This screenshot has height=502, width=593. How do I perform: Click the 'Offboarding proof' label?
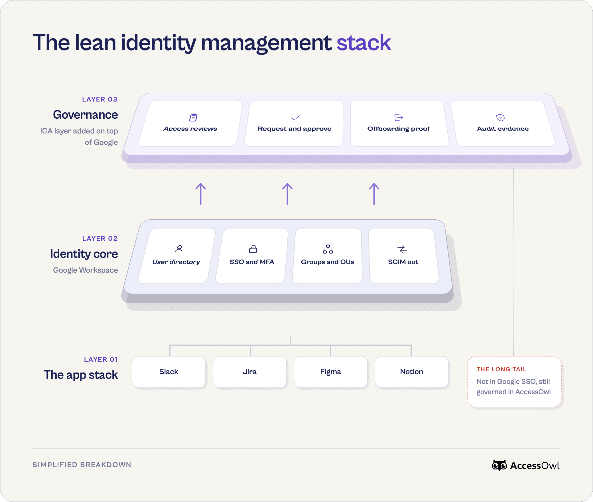click(399, 129)
